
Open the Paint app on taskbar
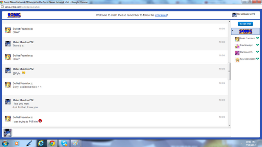point(75,143)
